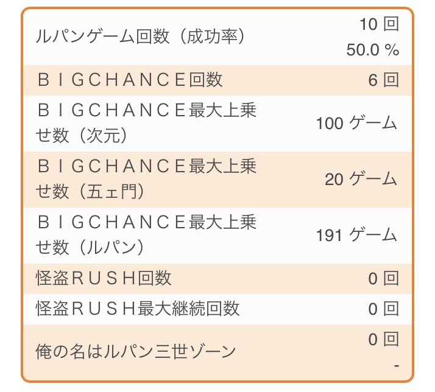
Task: Select the BIGCHANCE回数 row label
Action: tap(130, 80)
